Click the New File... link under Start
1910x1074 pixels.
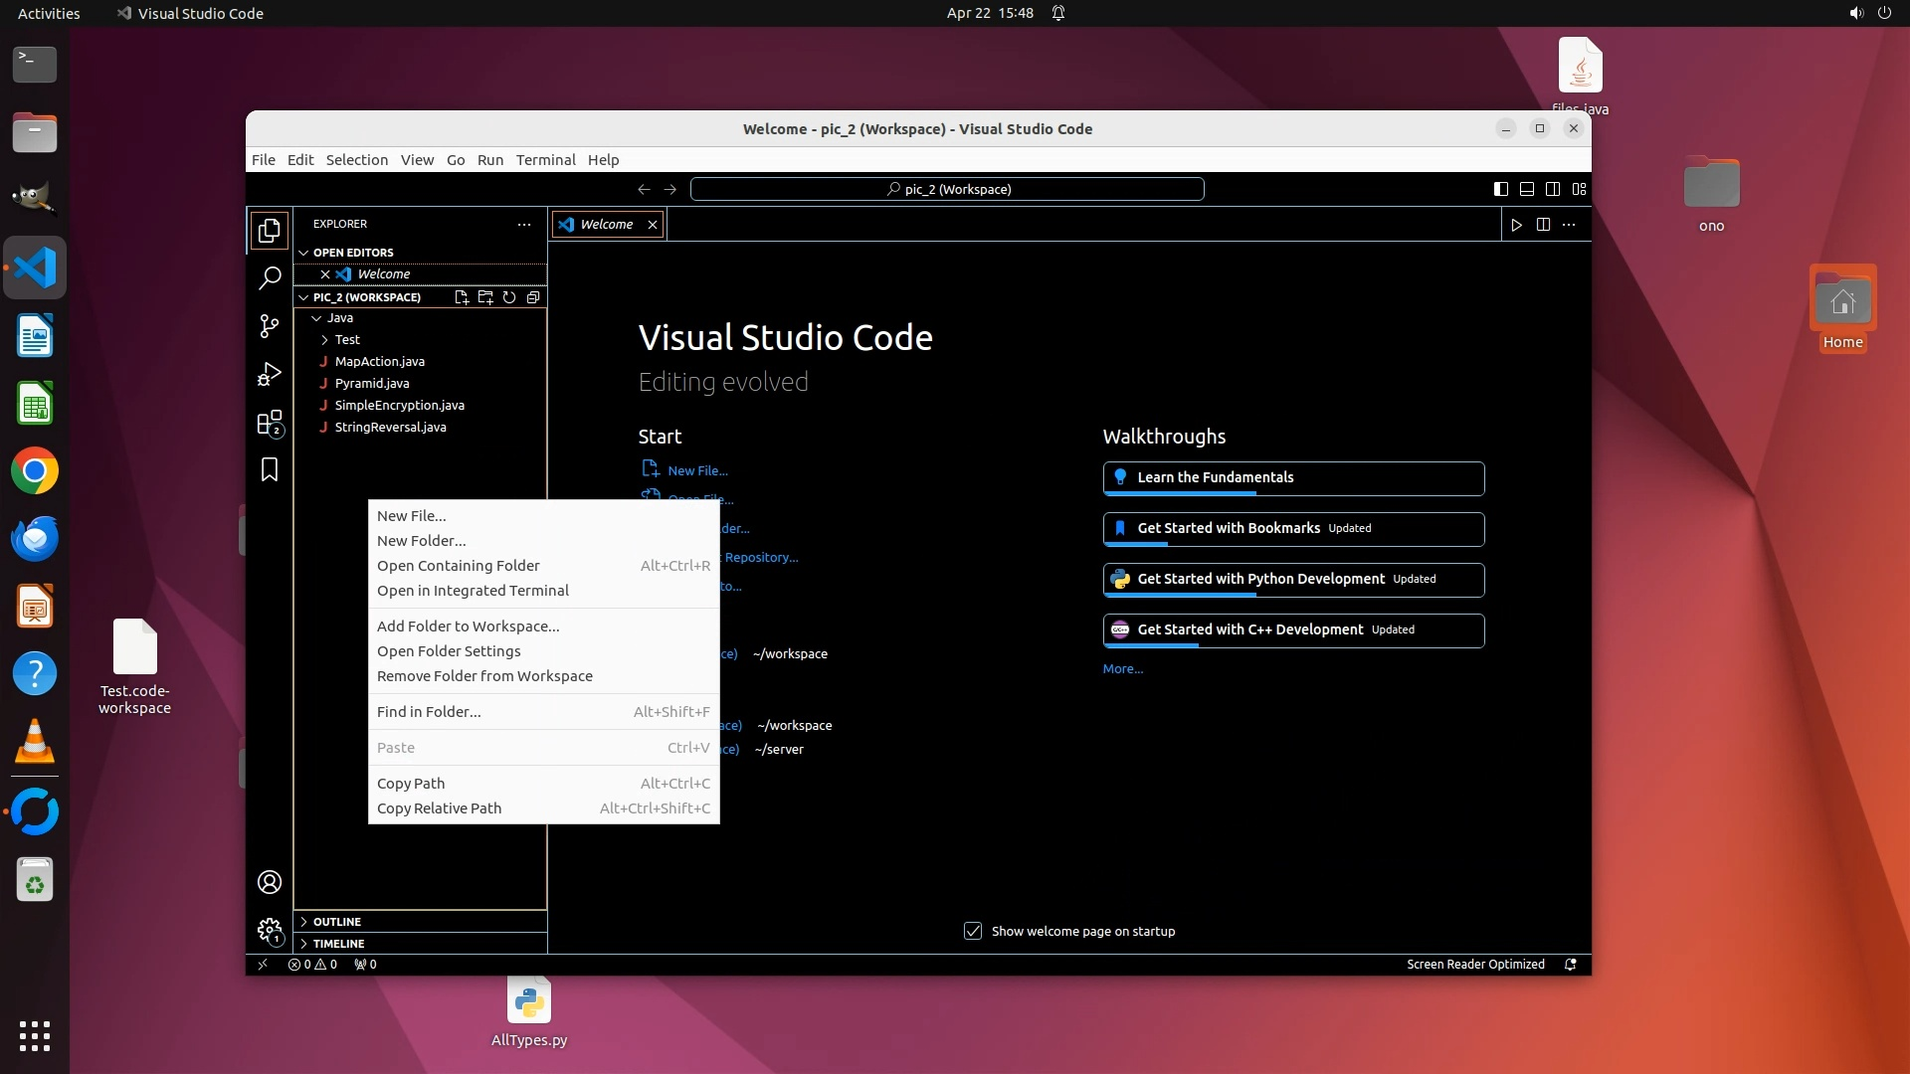click(697, 470)
